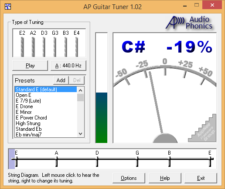This screenshot has height=189, width=225.
Task: Select the Standard E (default) preset
Action: 46,90
